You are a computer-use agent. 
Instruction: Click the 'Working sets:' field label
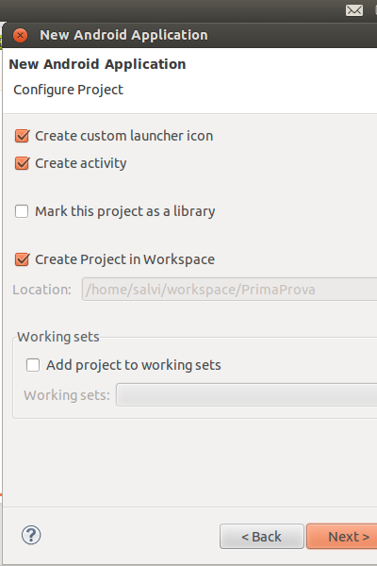pos(67,395)
